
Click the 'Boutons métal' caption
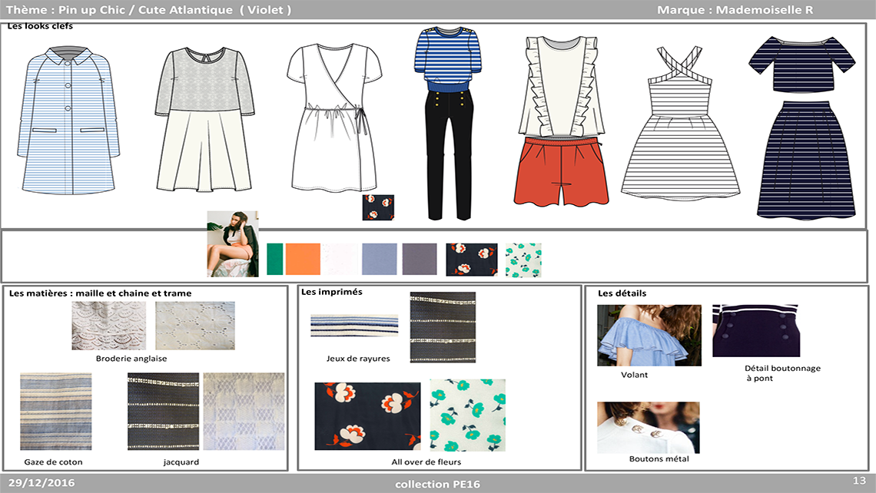tap(659, 459)
